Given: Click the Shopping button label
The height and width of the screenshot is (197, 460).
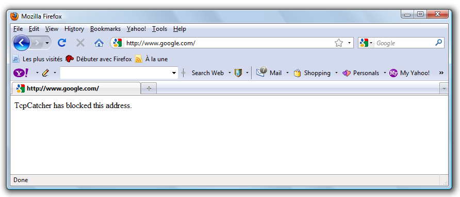Looking at the screenshot, I should pyautogui.click(x=317, y=73).
